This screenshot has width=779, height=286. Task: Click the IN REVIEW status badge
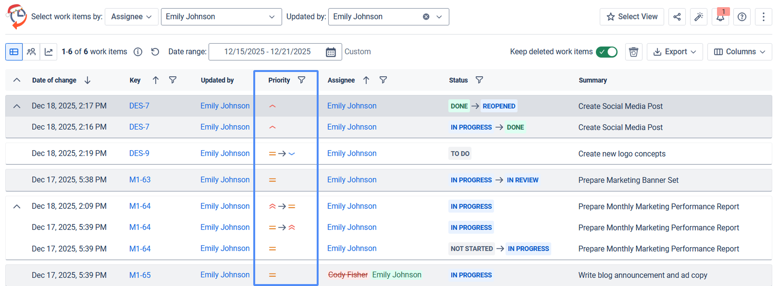522,180
